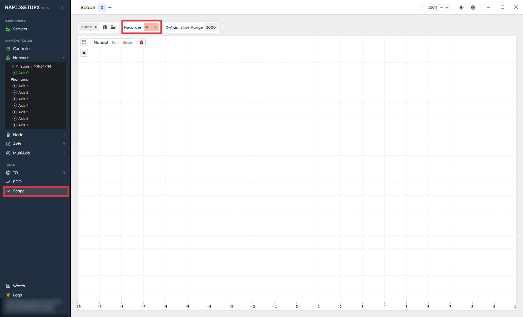
Task: Open the Scope tool
Action: [x=35, y=191]
